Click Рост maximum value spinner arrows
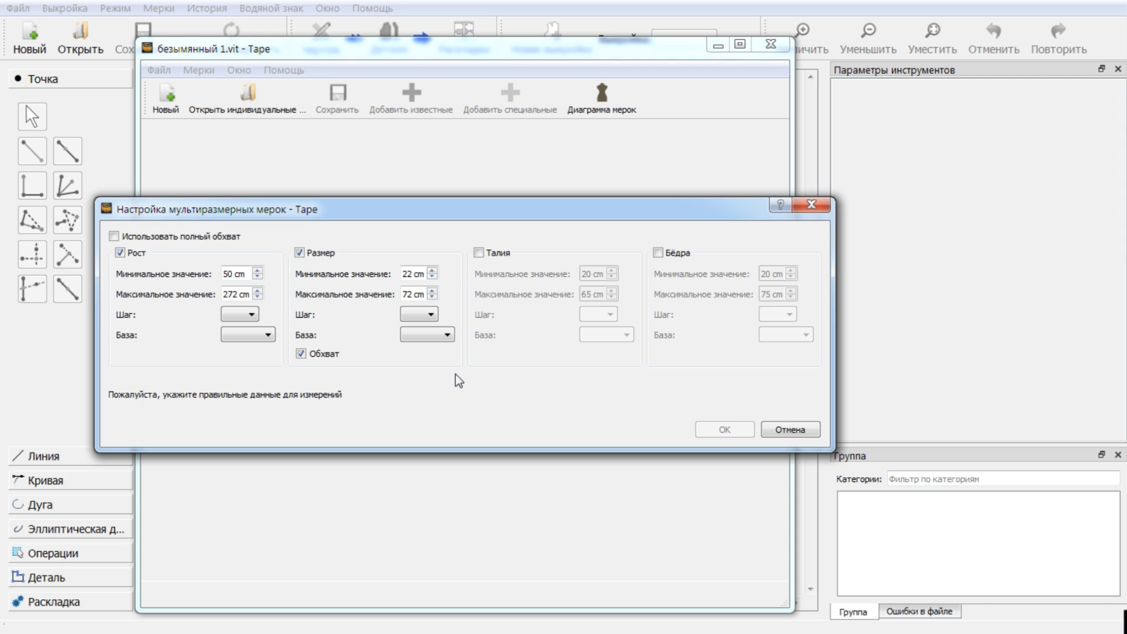Viewport: 1127px width, 634px height. 258,294
